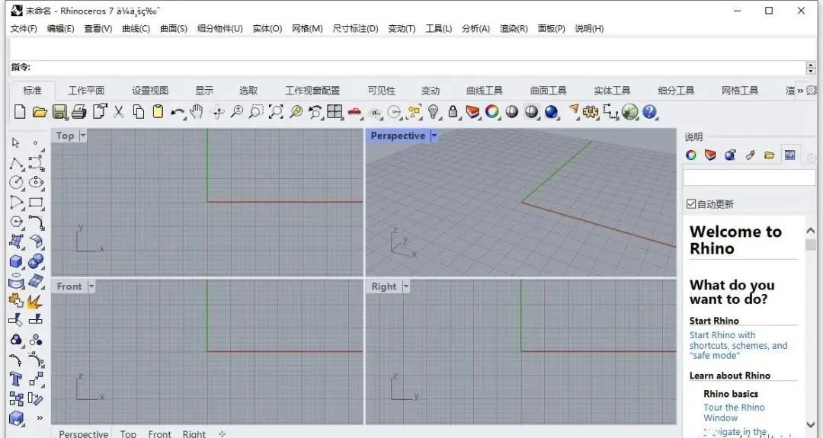Choose the Rectangle tool in left sidebar
Screen dimensions: 823x438
(x=36, y=203)
